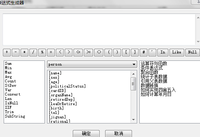This screenshot has height=137, width=200.
Task: Select the IIF function
Action: (x=8, y=107)
